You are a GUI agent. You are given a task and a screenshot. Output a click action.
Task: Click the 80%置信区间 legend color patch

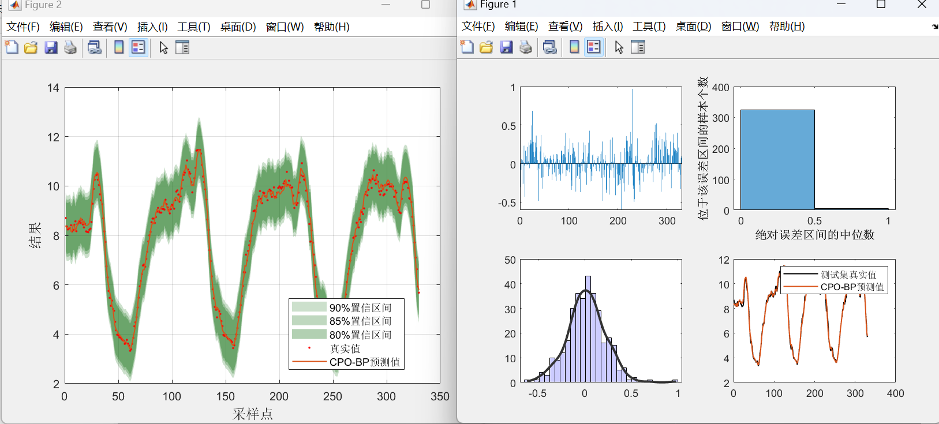click(x=309, y=334)
